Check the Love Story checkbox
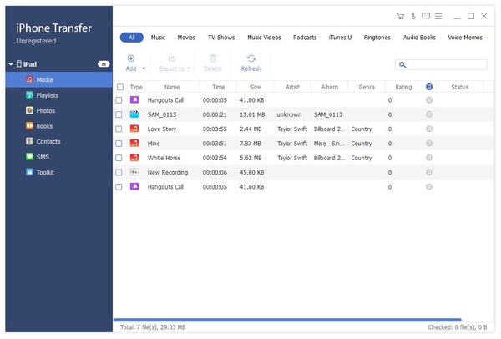Image resolution: width=501 pixels, height=339 pixels. (119, 129)
